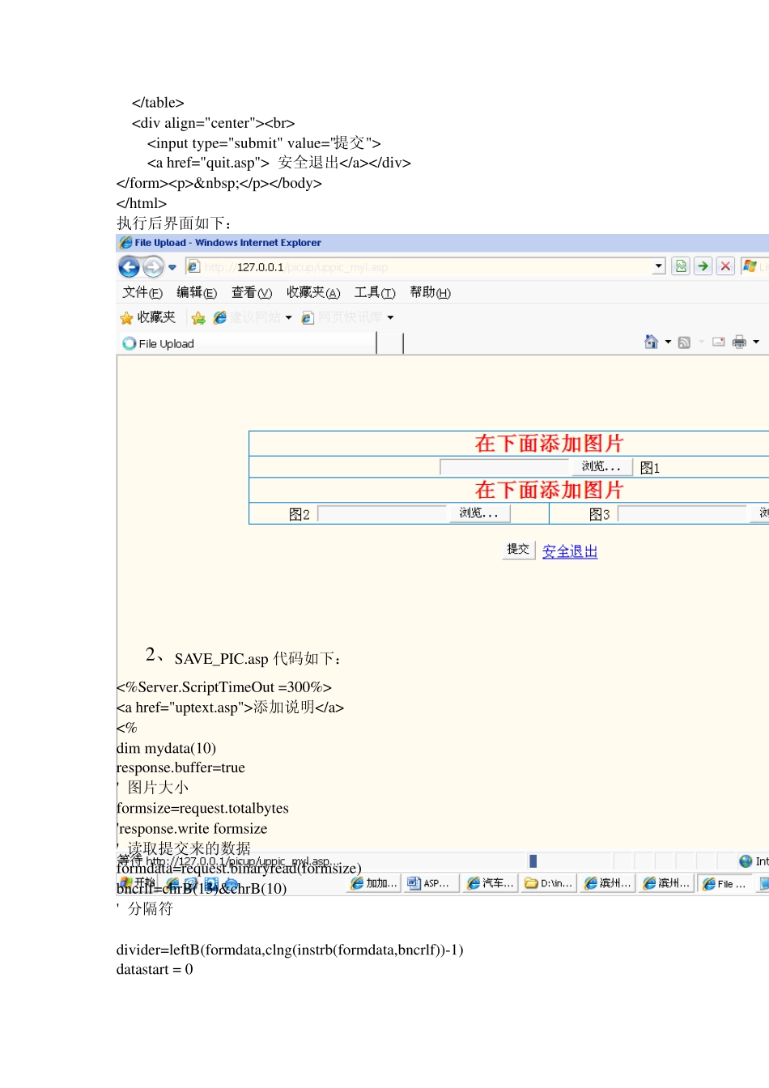
Task: Click the small new tab button
Action: (x=390, y=343)
